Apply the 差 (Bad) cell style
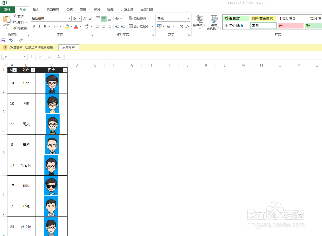Image resolution: width=322 pixels, height=236 pixels. click(291, 26)
